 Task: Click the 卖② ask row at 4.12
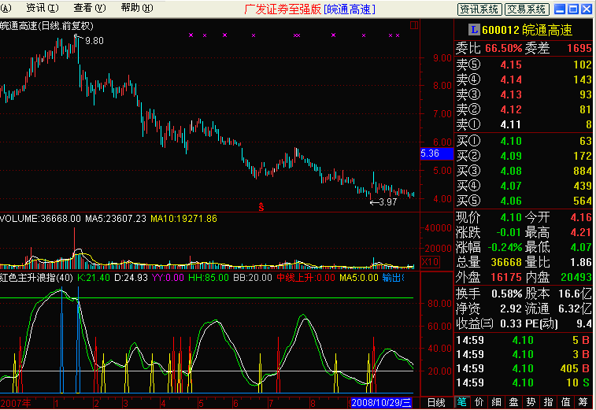coord(524,109)
